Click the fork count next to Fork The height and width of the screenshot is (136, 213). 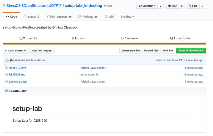pos(202,6)
